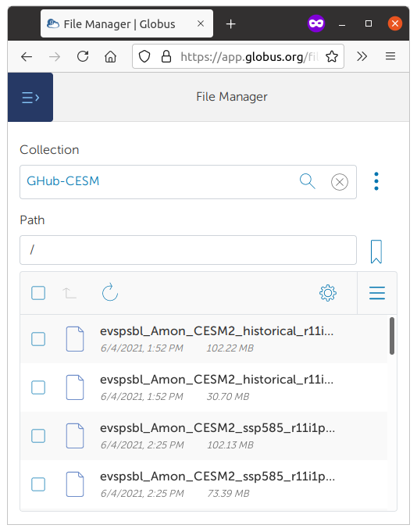Tick the 102.13 MB ssp585 file checkbox
The height and width of the screenshot is (532, 417).
[x=38, y=436]
